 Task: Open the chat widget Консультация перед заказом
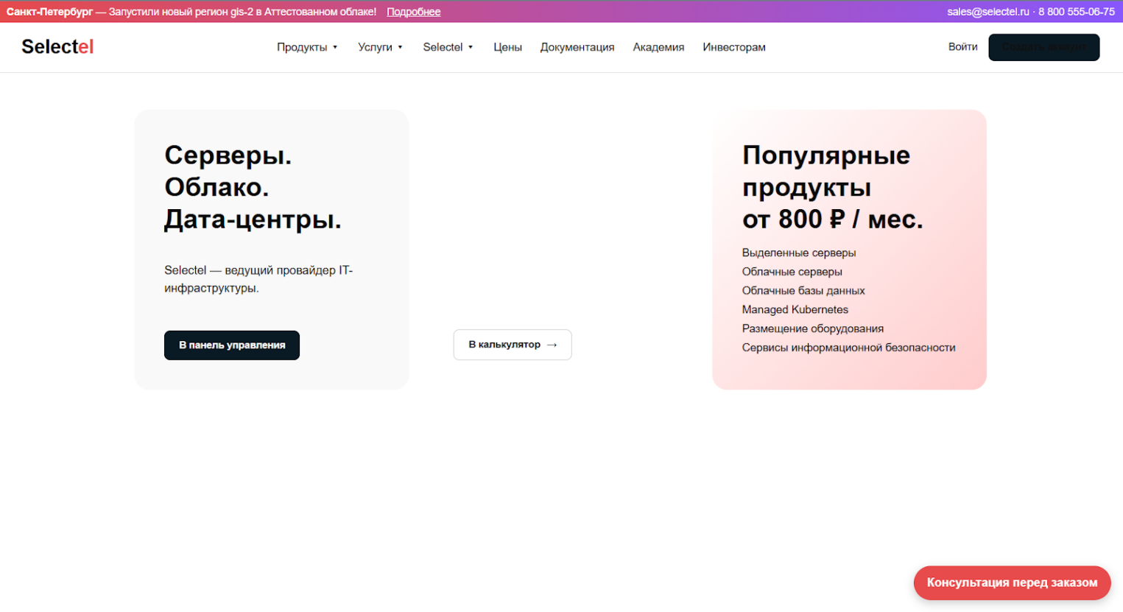click(1012, 583)
